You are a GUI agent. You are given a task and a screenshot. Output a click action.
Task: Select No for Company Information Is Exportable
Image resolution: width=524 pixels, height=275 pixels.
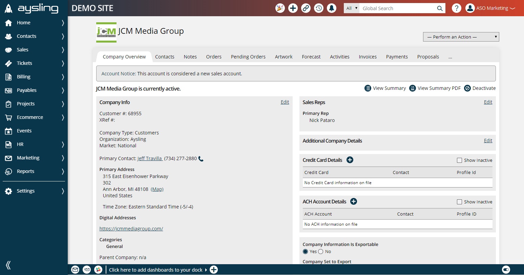click(321, 252)
